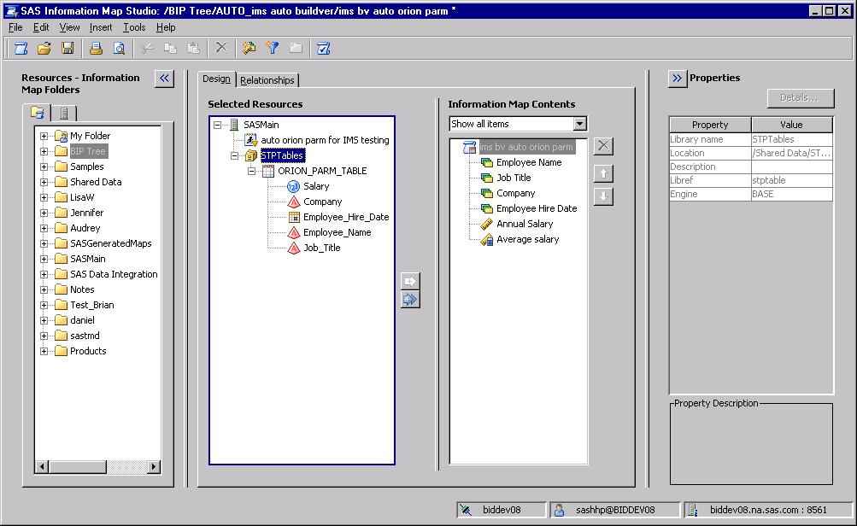The image size is (857, 526).
Task: Click remove X button beside Information Map Contents
Action: 603,146
